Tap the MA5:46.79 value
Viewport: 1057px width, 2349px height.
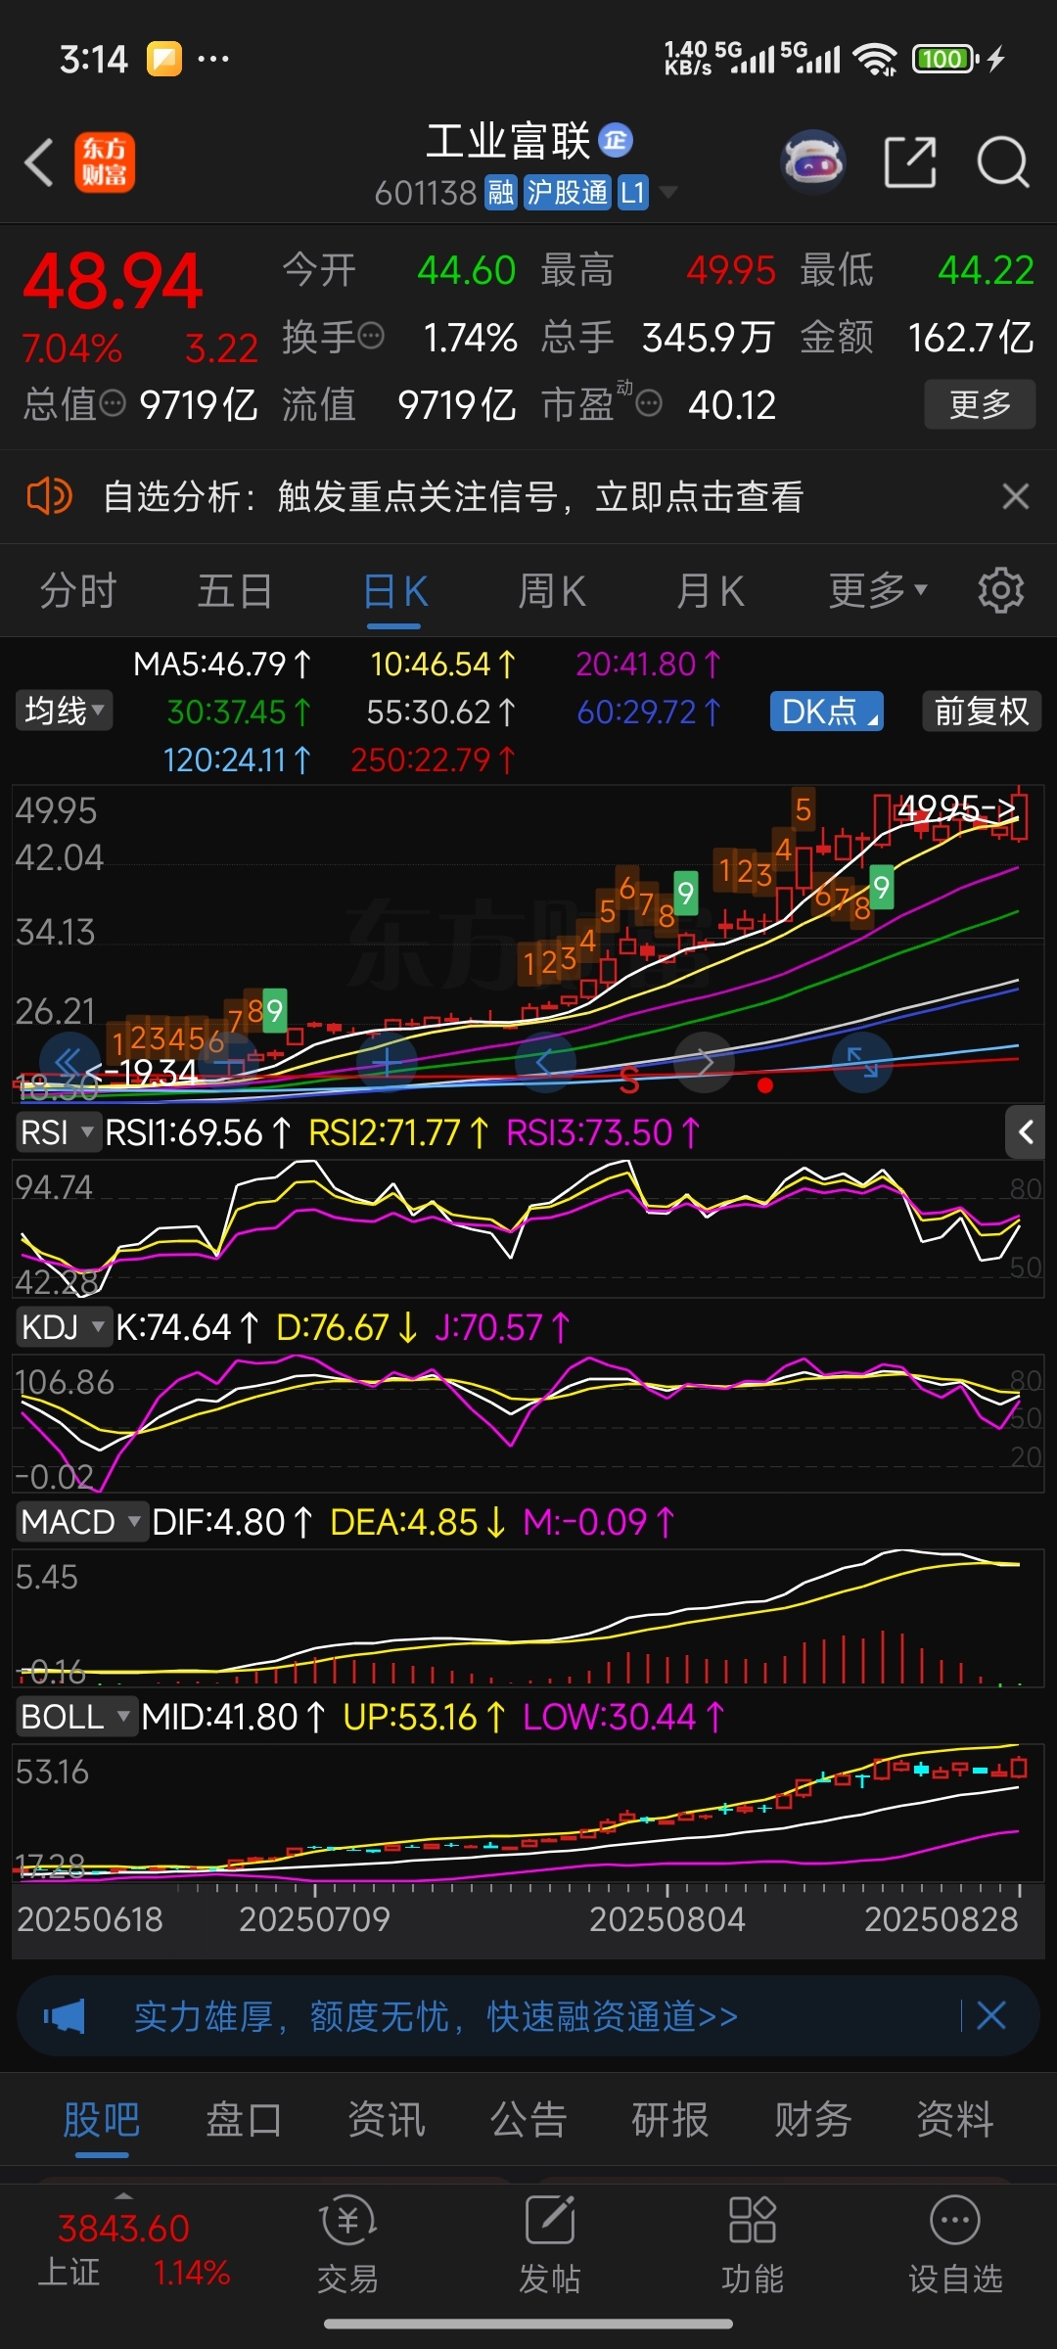coord(222,664)
